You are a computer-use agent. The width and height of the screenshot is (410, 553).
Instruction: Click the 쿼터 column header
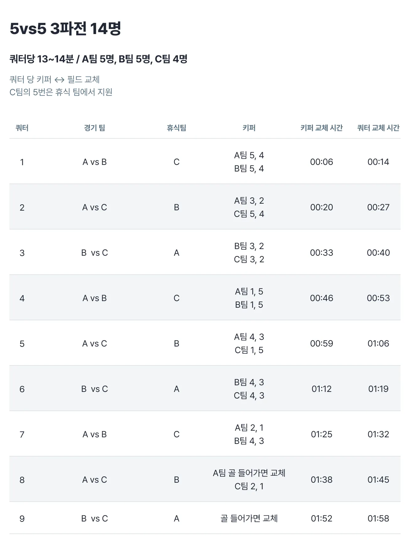(x=22, y=128)
